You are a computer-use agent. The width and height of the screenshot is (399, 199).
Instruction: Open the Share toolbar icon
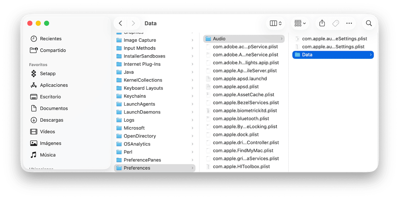point(322,23)
